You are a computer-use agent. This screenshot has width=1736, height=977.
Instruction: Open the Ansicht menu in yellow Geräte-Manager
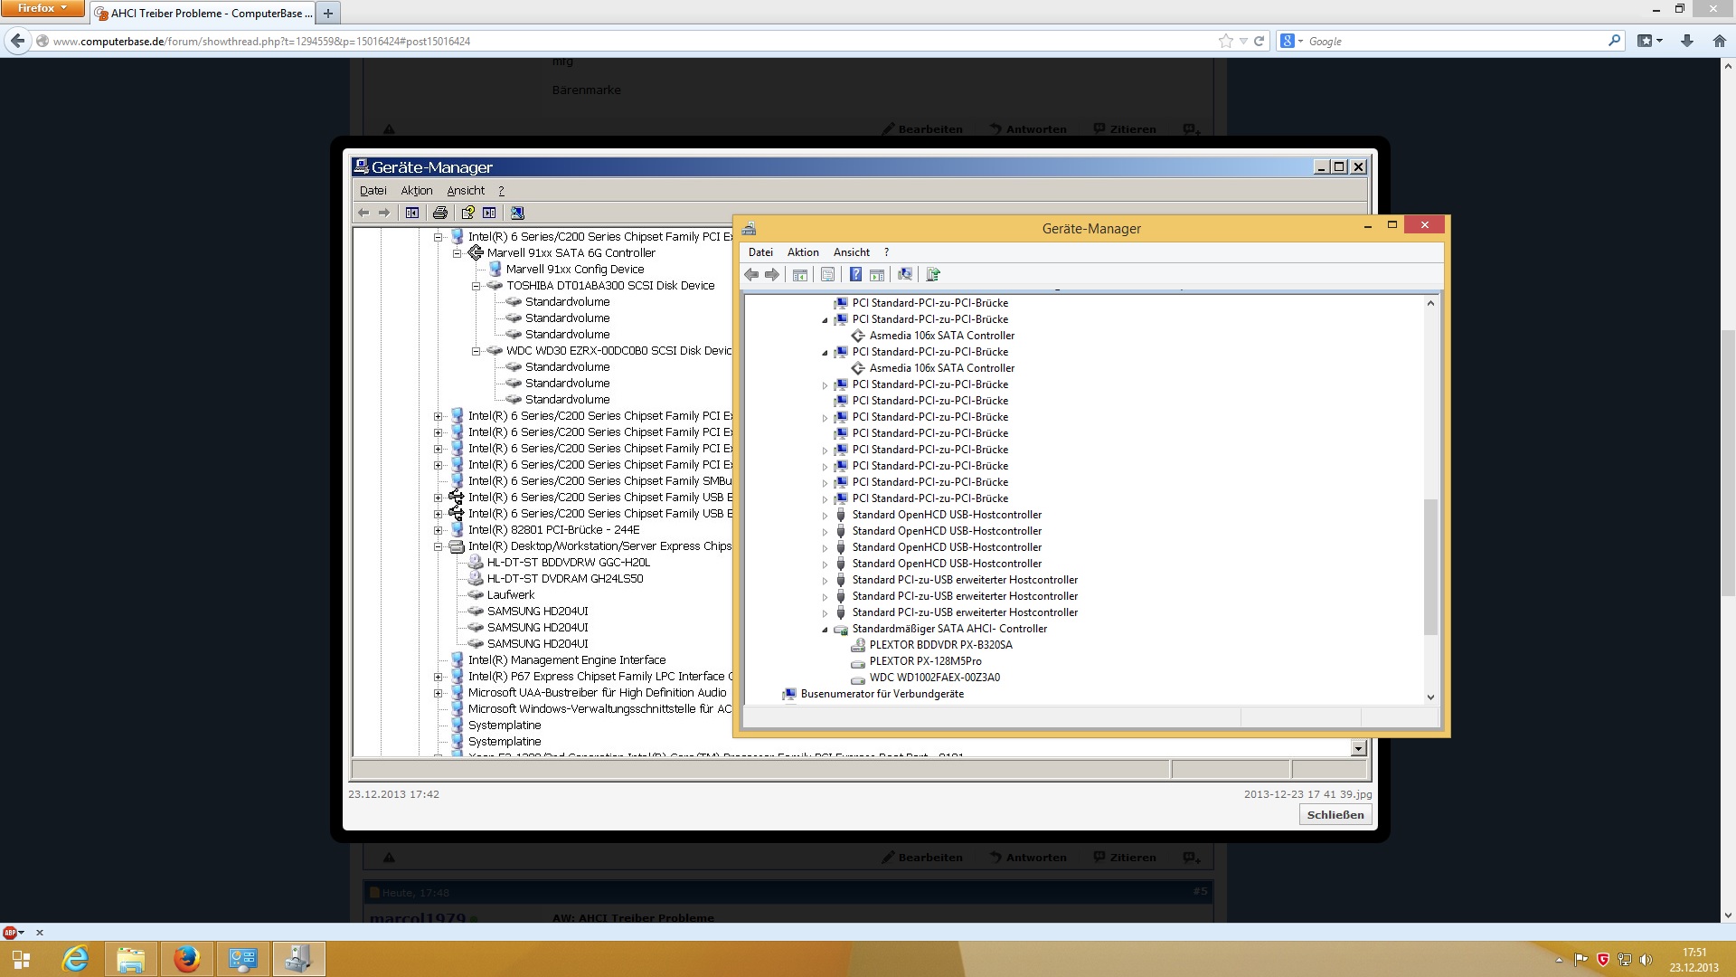(851, 252)
